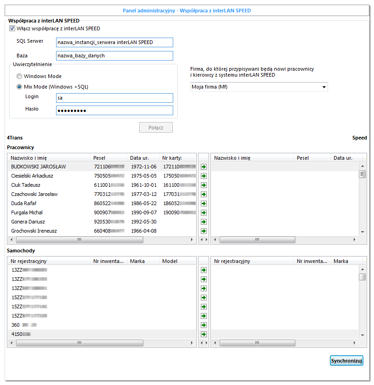Image resolution: width=374 pixels, height=385 pixels.
Task: Click the Model column header
Action: [177, 261]
